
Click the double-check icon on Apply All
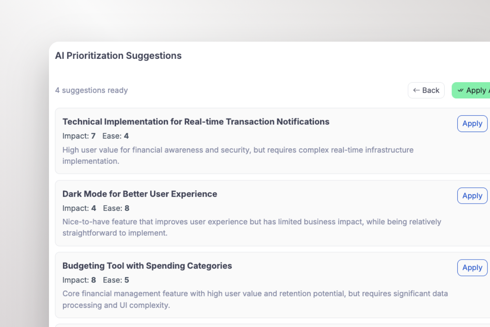click(460, 90)
